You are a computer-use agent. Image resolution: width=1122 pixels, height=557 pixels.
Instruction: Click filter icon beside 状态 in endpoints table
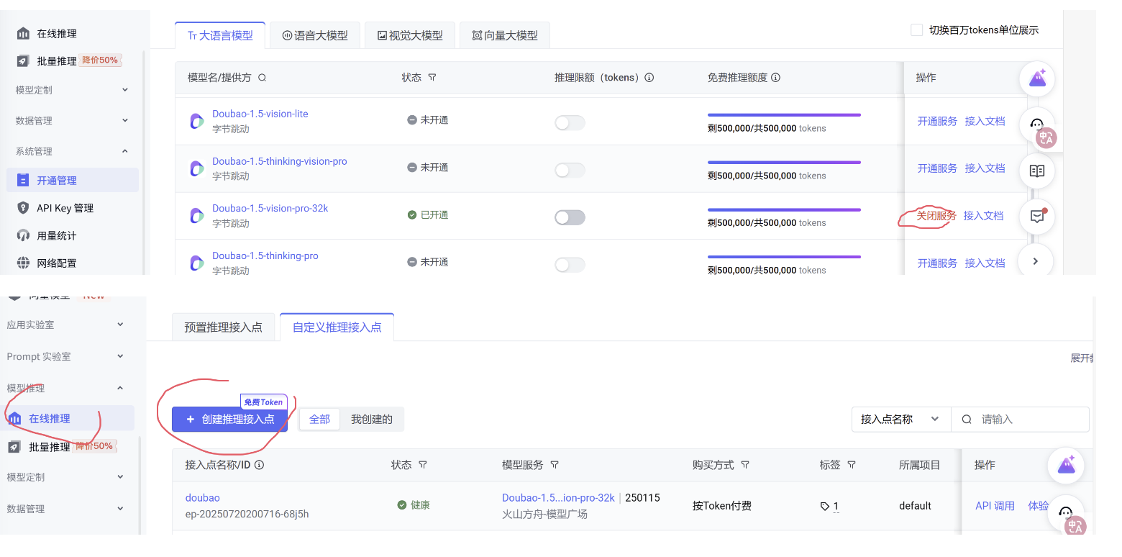[x=423, y=465]
